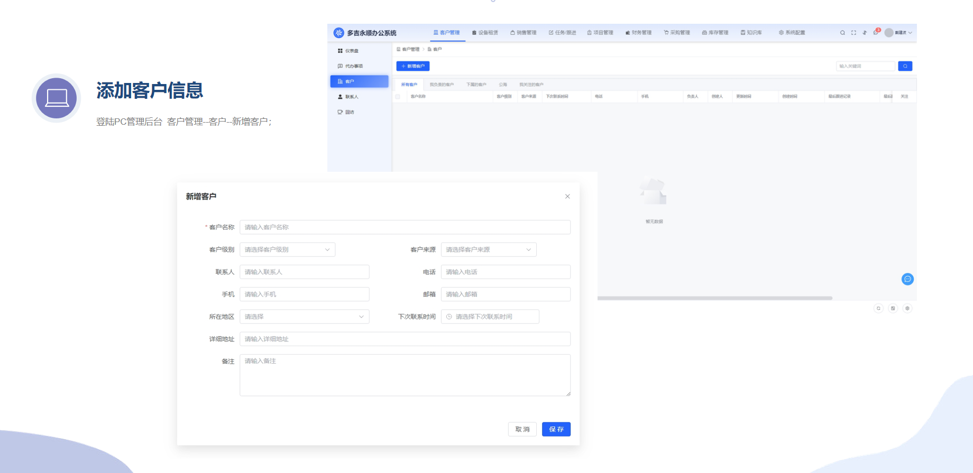Click the blue keyword search button

[x=905, y=66]
